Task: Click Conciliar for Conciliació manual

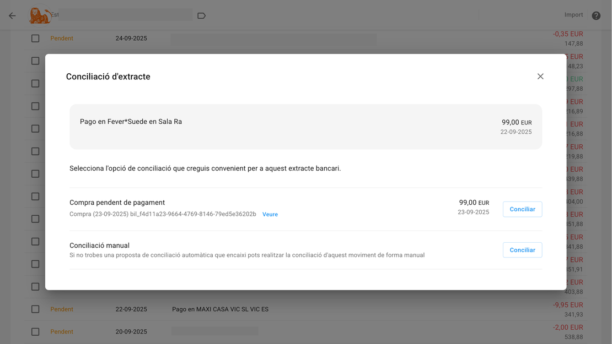Action: pos(522,250)
